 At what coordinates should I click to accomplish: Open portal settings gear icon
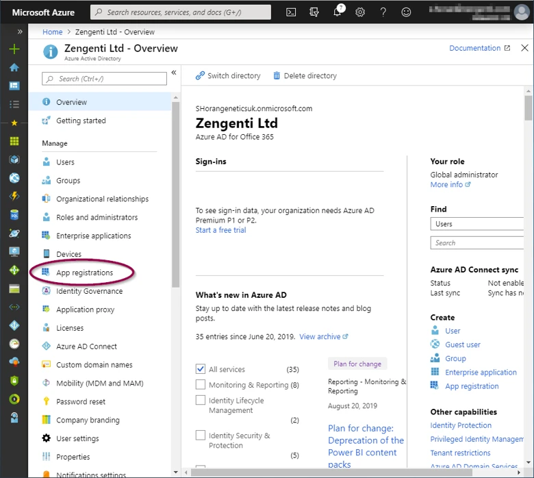coord(360,12)
